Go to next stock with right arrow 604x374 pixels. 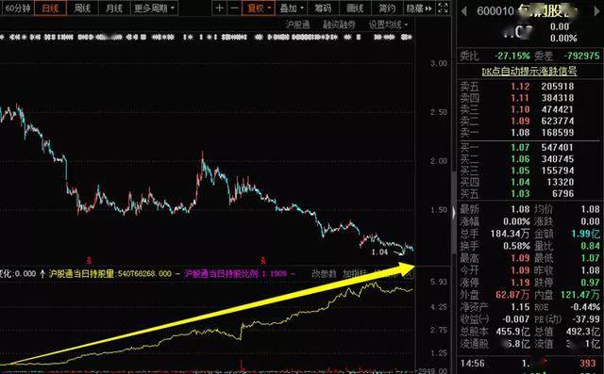click(597, 11)
